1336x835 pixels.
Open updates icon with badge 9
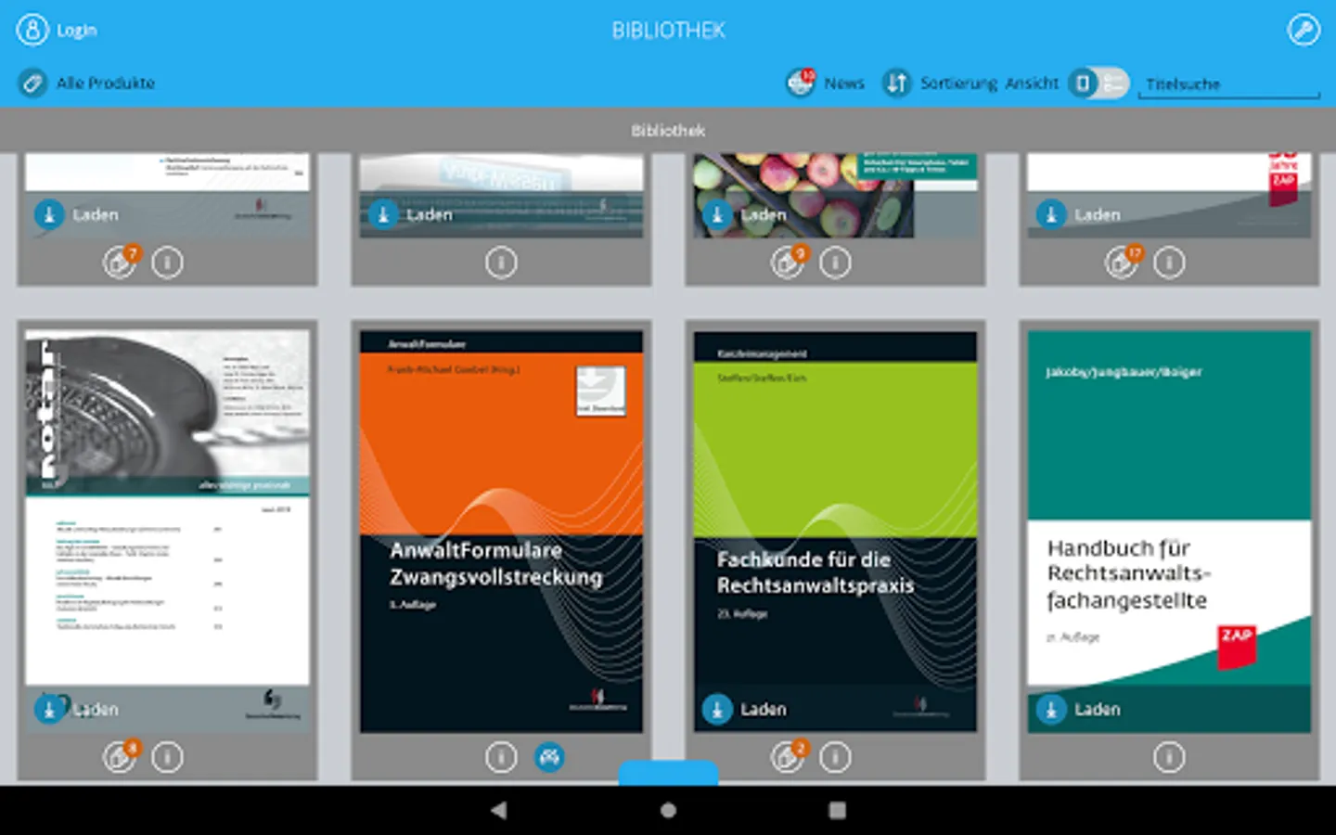click(x=789, y=262)
